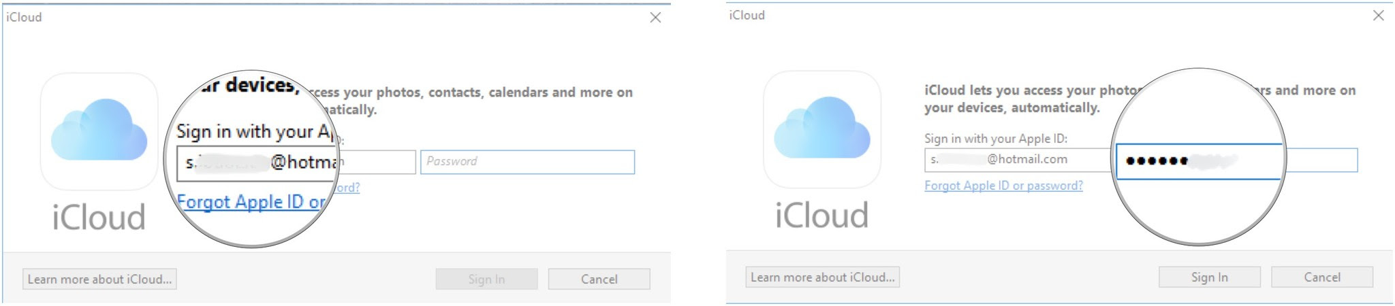This screenshot has height=306, width=1395.
Task: Click the iCloud title text of the right window
Action: pos(747,15)
